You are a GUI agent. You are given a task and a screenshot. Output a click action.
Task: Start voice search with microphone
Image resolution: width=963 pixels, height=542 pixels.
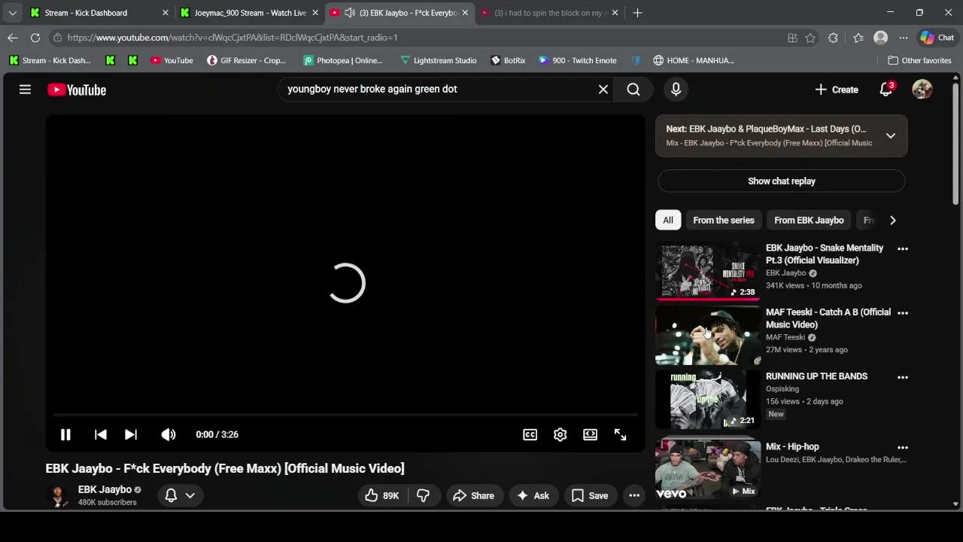pos(676,90)
